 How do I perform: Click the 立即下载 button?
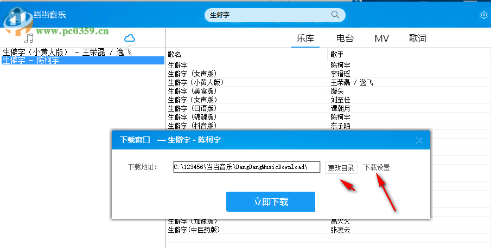pos(271,202)
